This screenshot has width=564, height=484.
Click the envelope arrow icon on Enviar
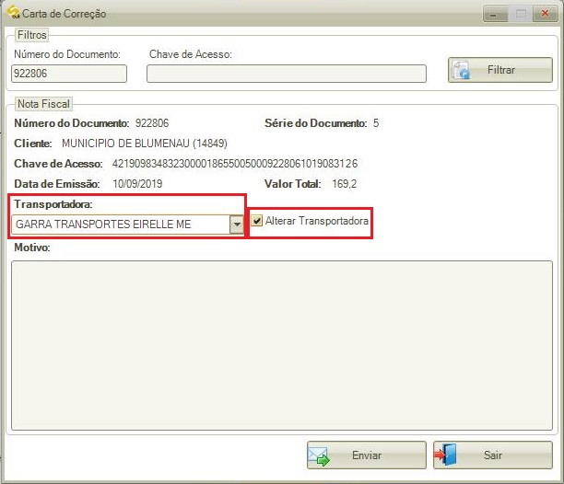[319, 456]
